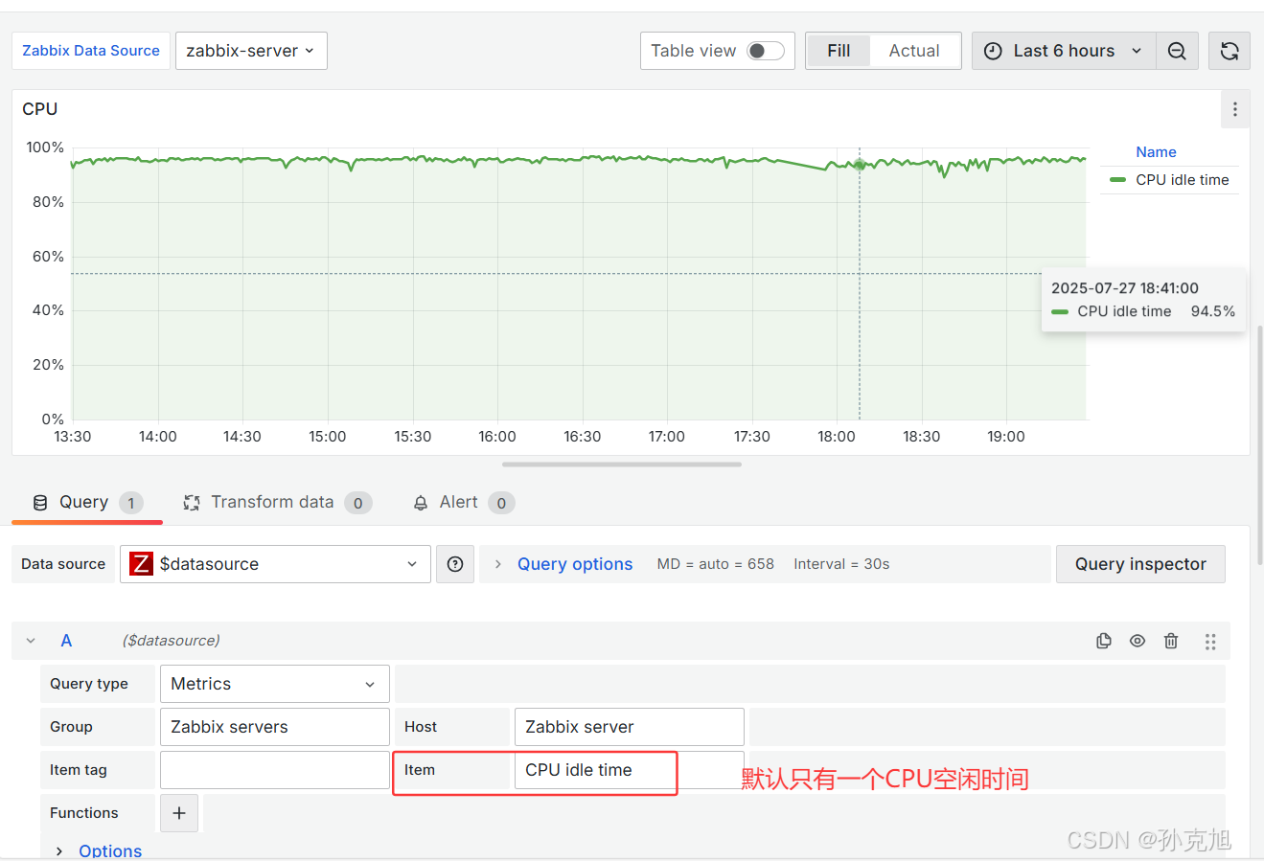Switch to the Query tab
1264x861 pixels.
[87, 502]
